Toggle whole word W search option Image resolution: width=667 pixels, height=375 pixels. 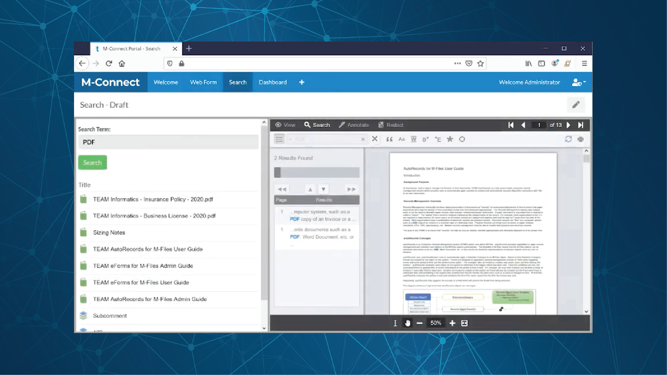[x=414, y=139]
